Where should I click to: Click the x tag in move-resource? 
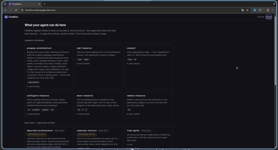(83, 110)
